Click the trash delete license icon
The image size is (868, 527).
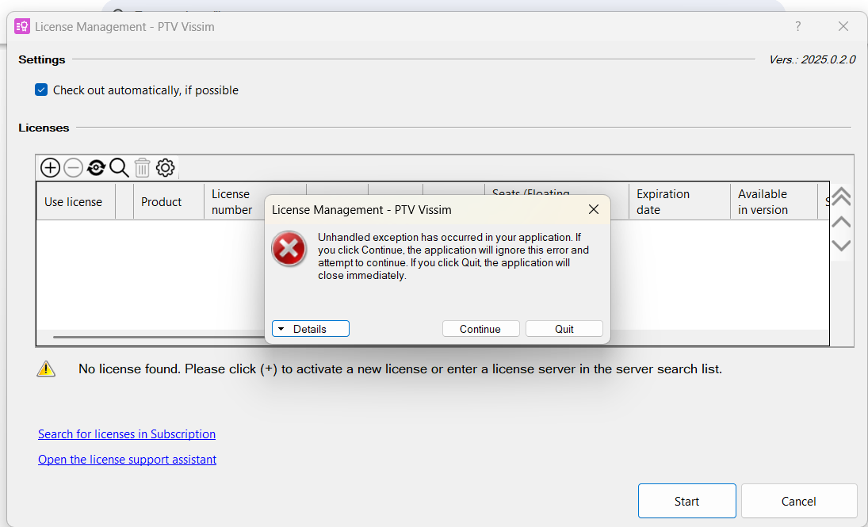(x=142, y=167)
